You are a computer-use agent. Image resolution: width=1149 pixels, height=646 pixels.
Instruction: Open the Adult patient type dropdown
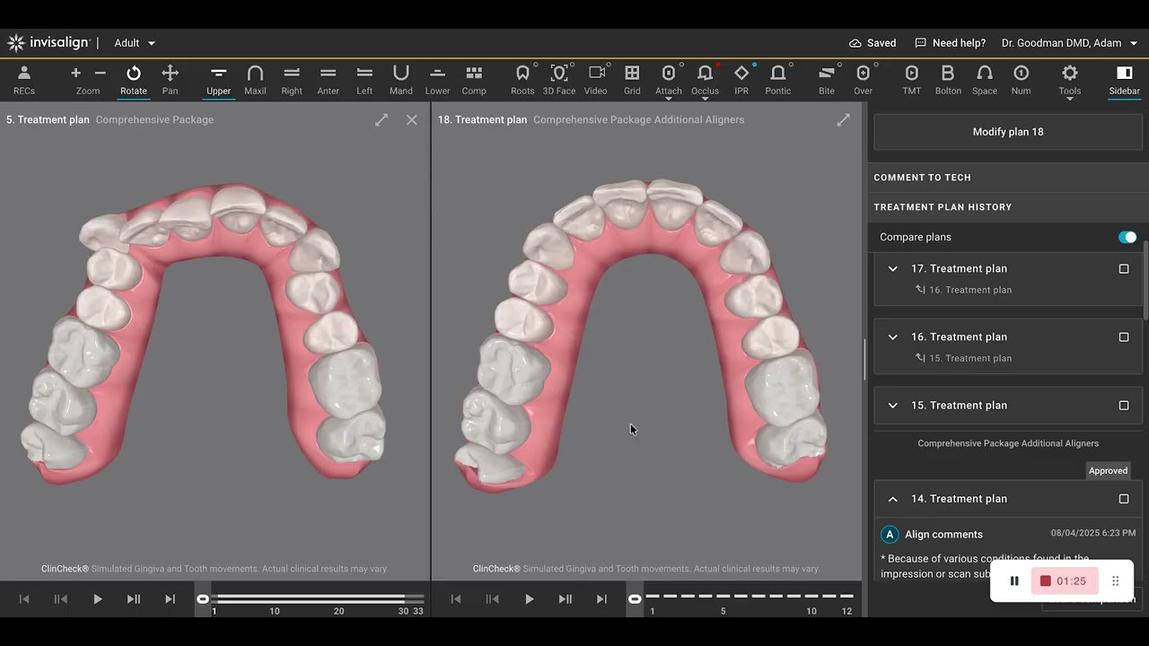tap(135, 43)
